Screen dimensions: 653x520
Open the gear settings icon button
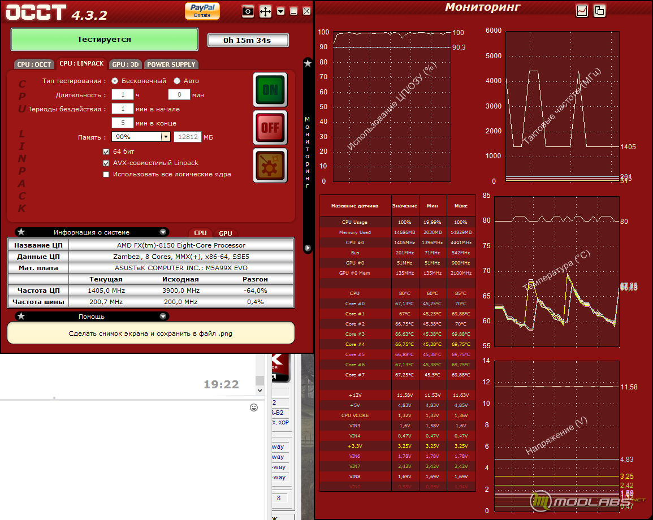coord(270,165)
